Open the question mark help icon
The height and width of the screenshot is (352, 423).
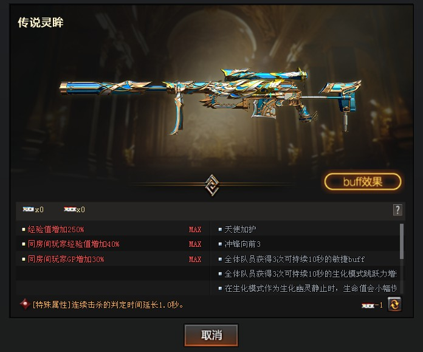397,210
